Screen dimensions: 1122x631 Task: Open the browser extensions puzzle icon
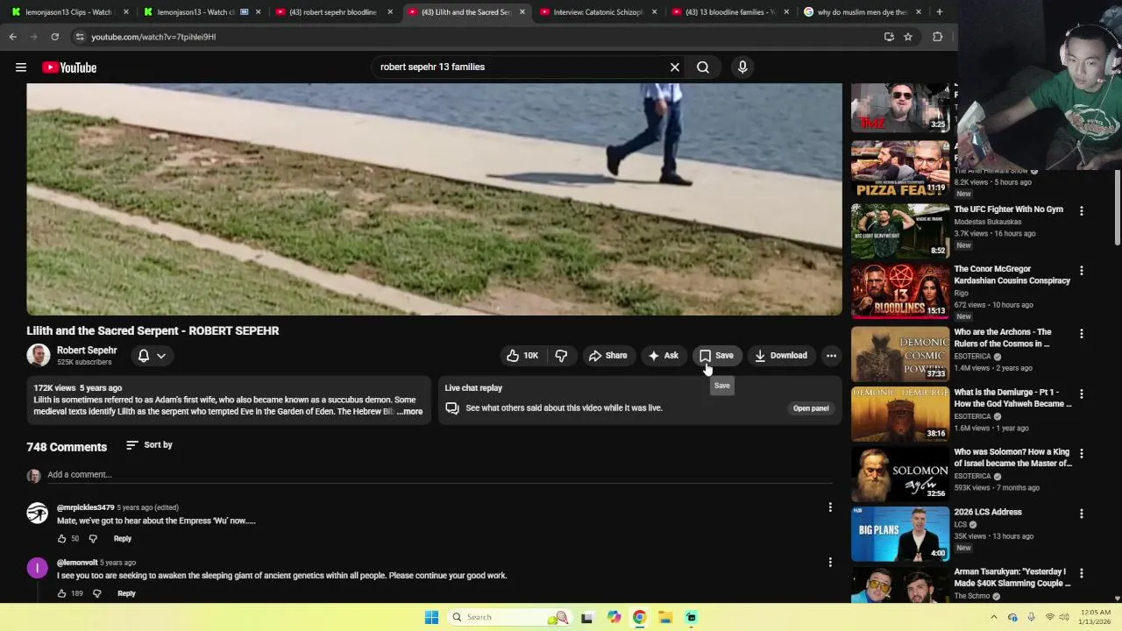coord(937,37)
